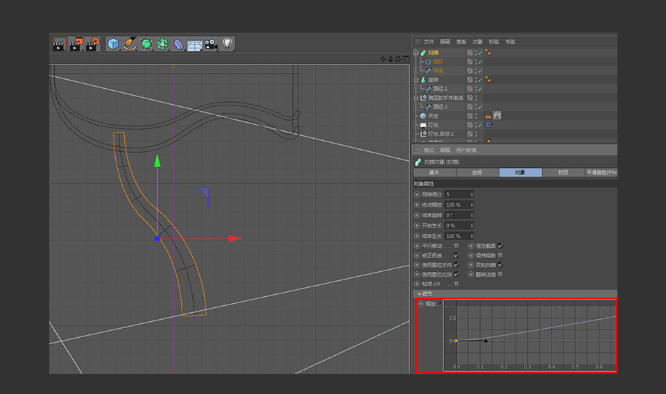Click the target tag on 灯光 row
Screen dimensions: 666x394
coord(488,124)
